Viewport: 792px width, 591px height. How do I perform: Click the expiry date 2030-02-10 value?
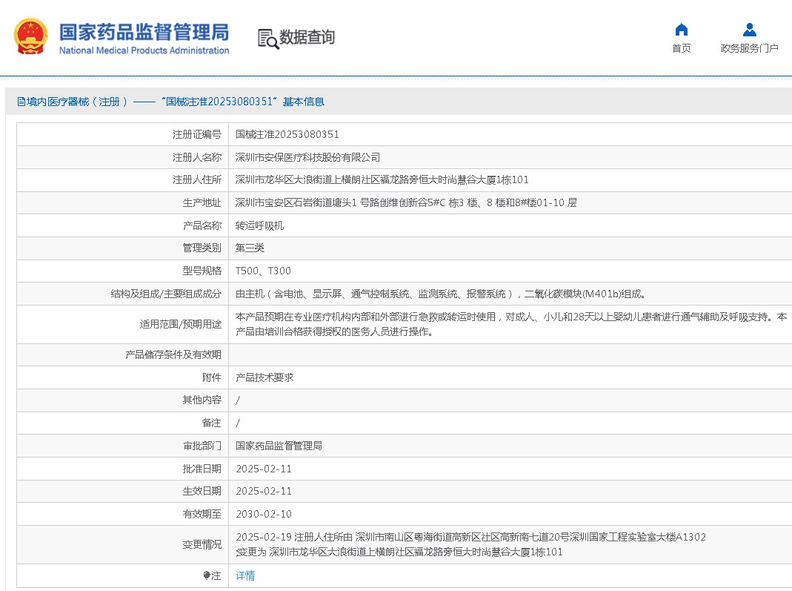tap(264, 514)
